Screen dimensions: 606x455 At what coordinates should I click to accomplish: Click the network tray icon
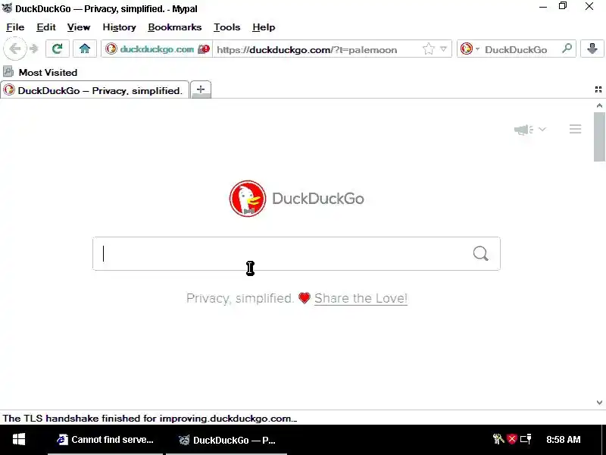[526, 439]
